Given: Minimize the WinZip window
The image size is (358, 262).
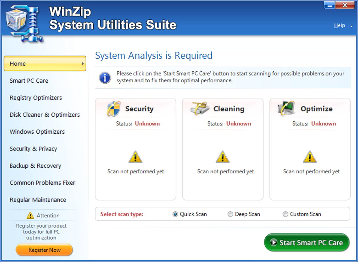Looking at the screenshot, I should click(330, 5).
